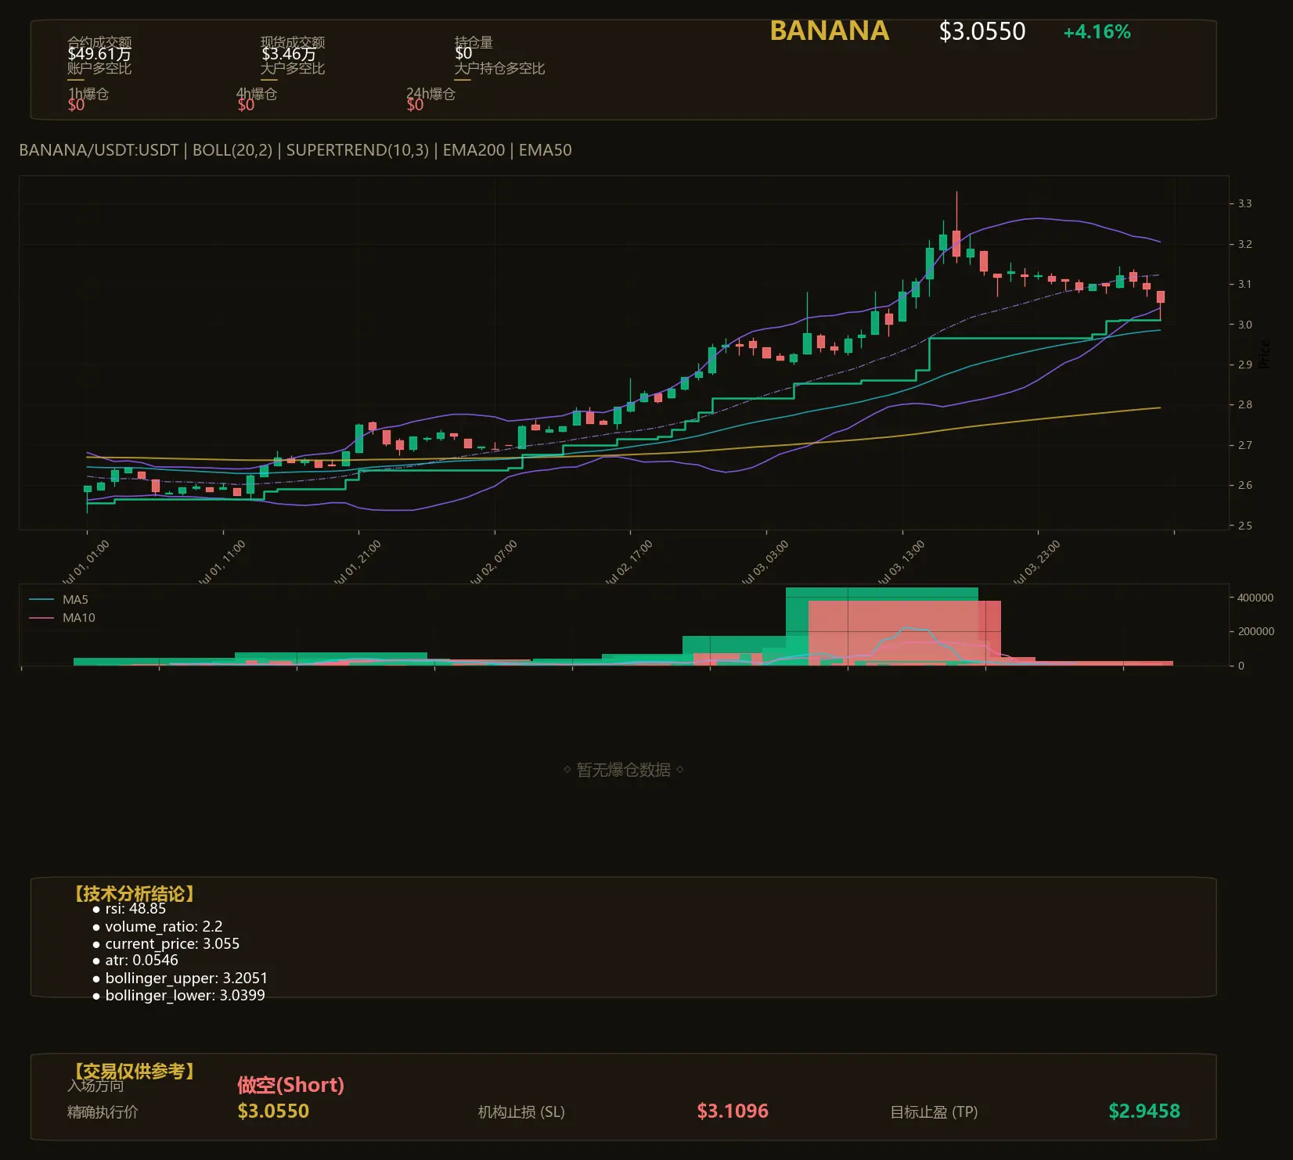1293x1160 pixels.
Task: Select the $2.9458 take-profit value
Action: click(x=1144, y=1112)
